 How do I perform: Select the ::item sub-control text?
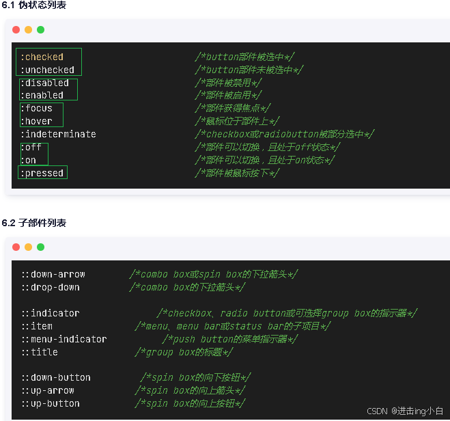(38, 326)
